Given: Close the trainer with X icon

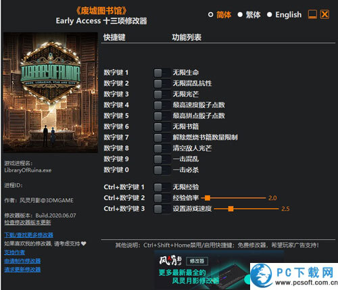Looking at the screenshot, I should click(324, 14).
